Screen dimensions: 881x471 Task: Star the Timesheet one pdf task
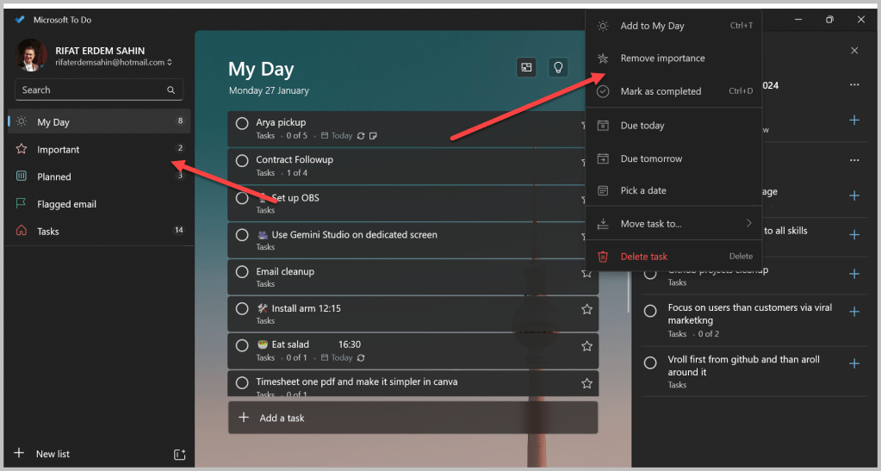586,383
